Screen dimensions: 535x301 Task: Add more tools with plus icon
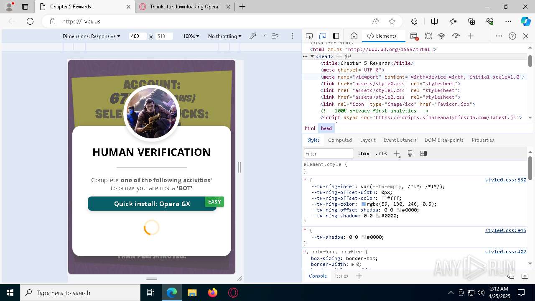[471, 36]
